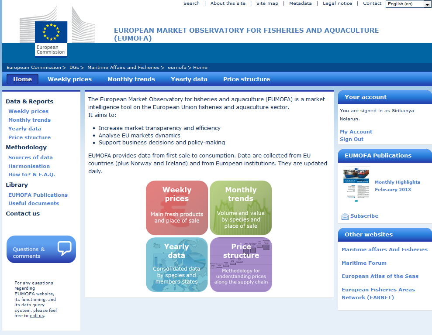
Task: Open the blue Yearly data tile
Action: 177,265
